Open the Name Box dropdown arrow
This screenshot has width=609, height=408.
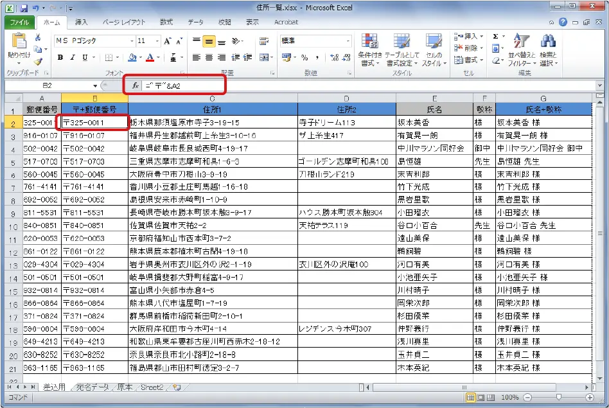coord(95,85)
